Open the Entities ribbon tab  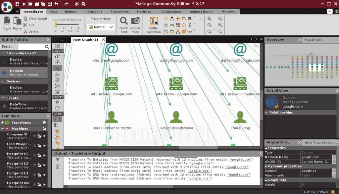(x=71, y=12)
